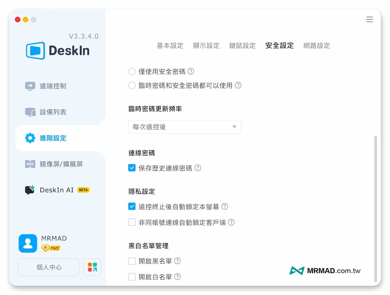Enable 開啟黑名單 blacklist
The image size is (390, 295).
coord(132,261)
